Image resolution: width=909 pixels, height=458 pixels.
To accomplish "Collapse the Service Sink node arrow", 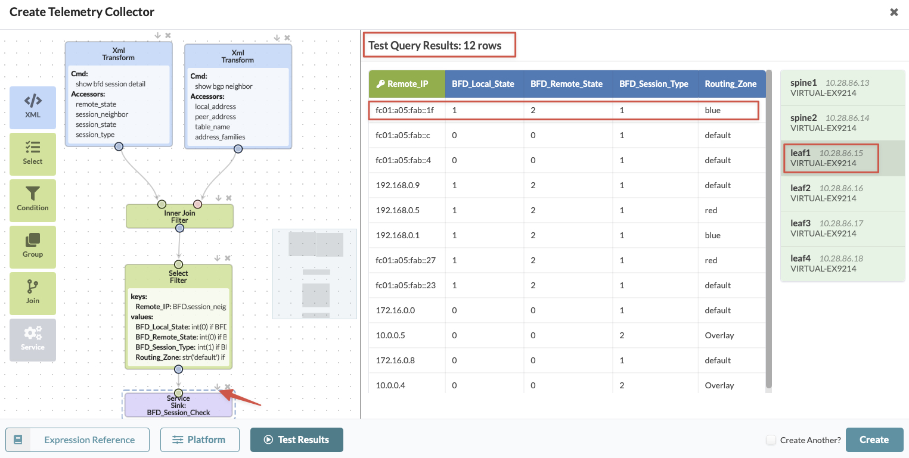I will tap(218, 387).
